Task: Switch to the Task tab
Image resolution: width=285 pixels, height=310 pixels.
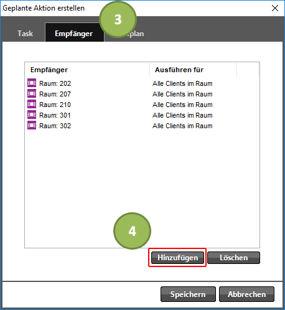Action: click(x=25, y=34)
